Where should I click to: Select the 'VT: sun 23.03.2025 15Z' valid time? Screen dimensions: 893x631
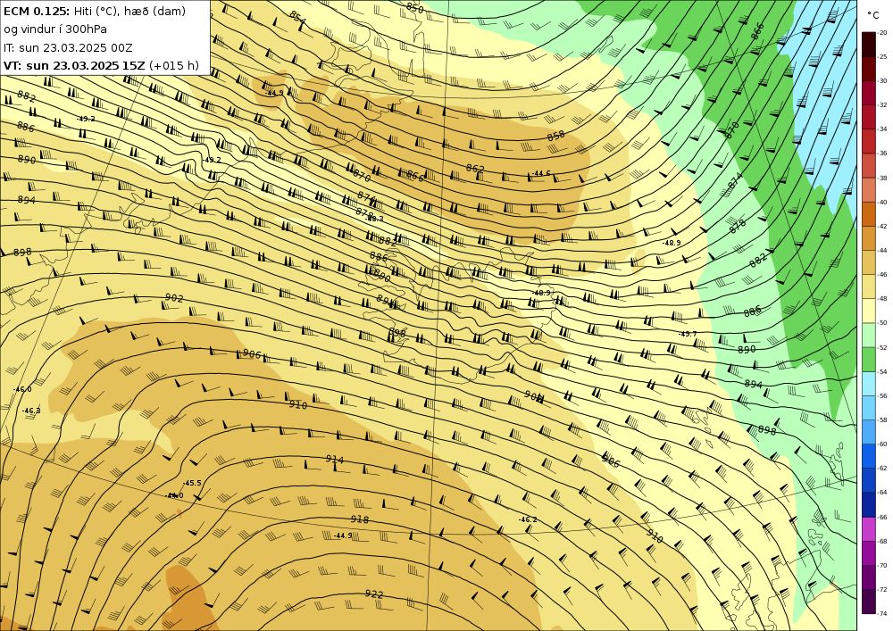coord(74,65)
